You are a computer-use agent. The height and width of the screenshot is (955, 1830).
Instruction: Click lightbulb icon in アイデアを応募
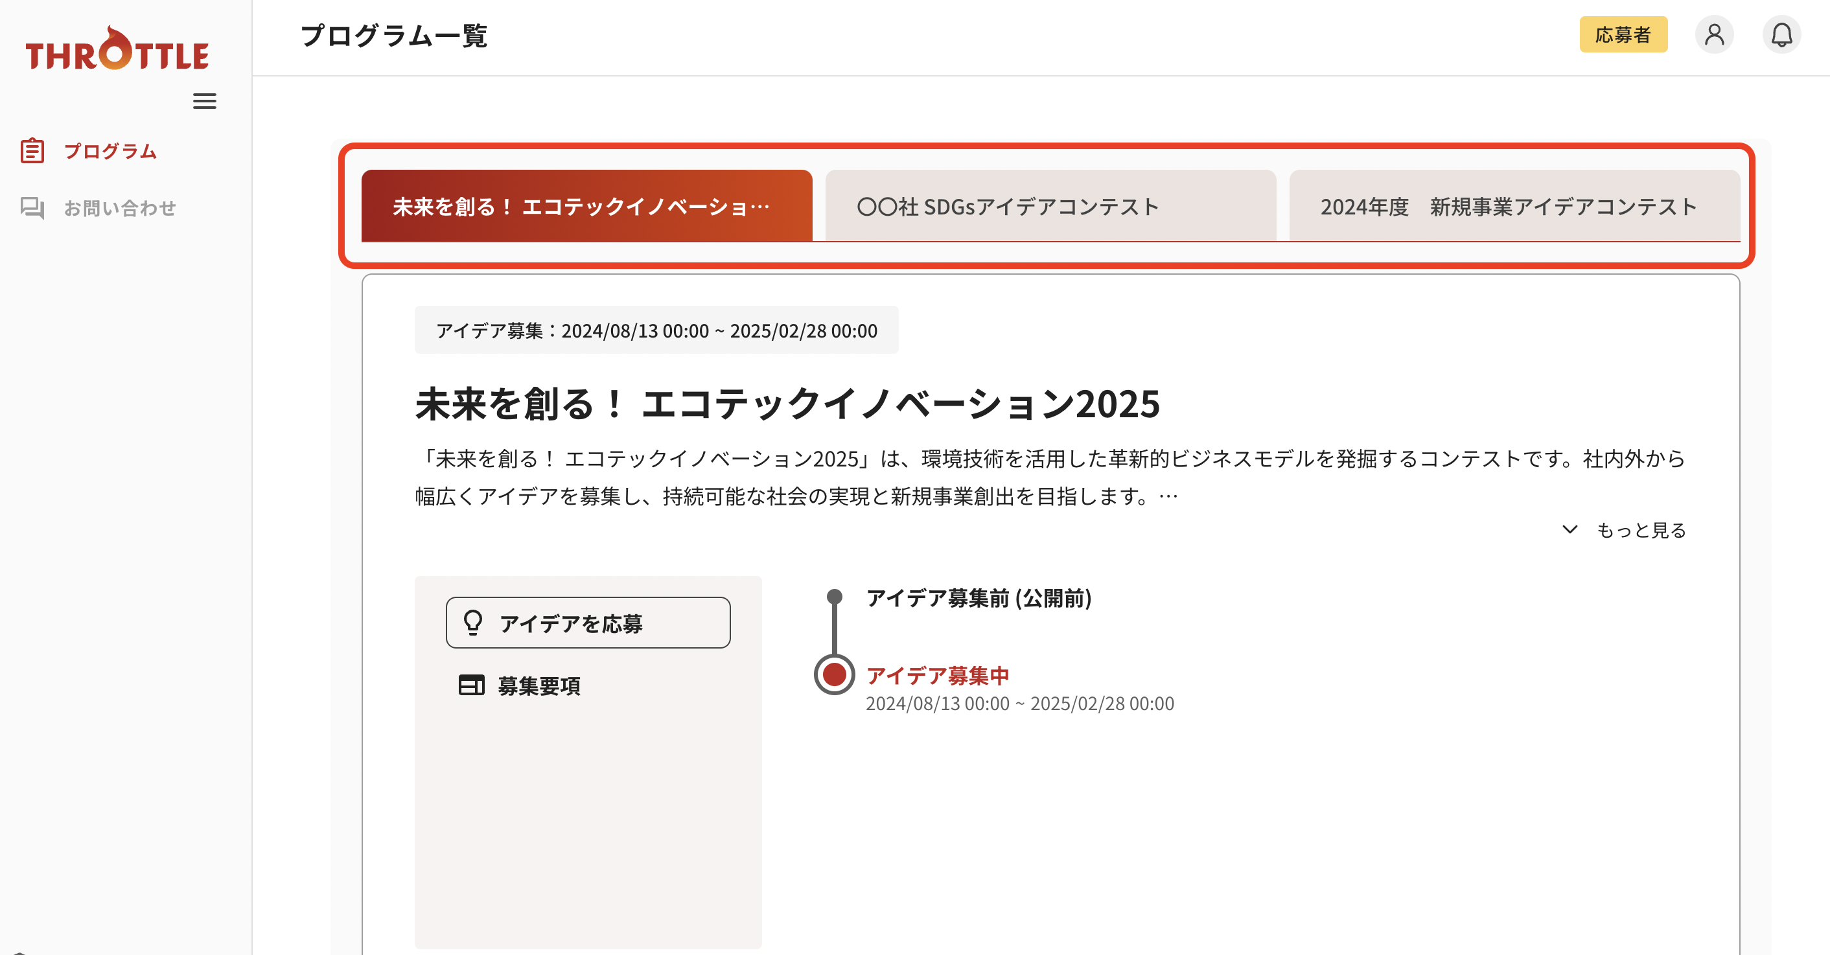tap(473, 623)
